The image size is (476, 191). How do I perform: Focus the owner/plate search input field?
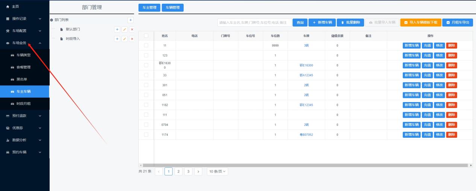pos(254,23)
